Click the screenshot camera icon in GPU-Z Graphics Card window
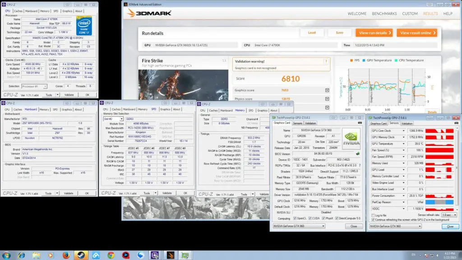462x260 pixels. [x=360, y=123]
